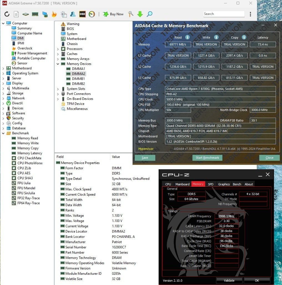This screenshot has height=285, width=282.
Task: Open the audit manager toolbar icon
Action: click(64, 14)
